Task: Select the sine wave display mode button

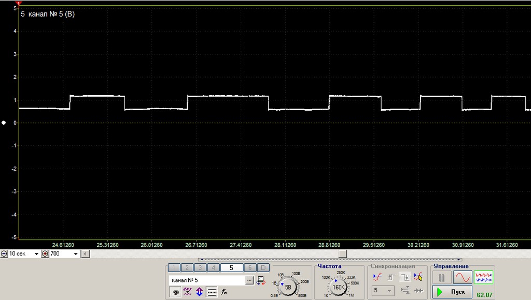Action: (x=463, y=278)
